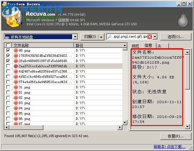The height and width of the screenshot is (151, 194).
Task: Click the Recuva title bar app icon
Action: click(x=4, y=4)
